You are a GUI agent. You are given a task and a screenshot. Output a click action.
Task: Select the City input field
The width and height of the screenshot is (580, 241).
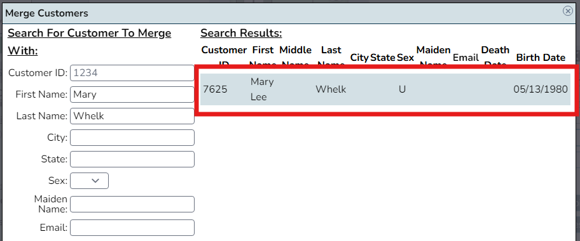click(x=132, y=138)
